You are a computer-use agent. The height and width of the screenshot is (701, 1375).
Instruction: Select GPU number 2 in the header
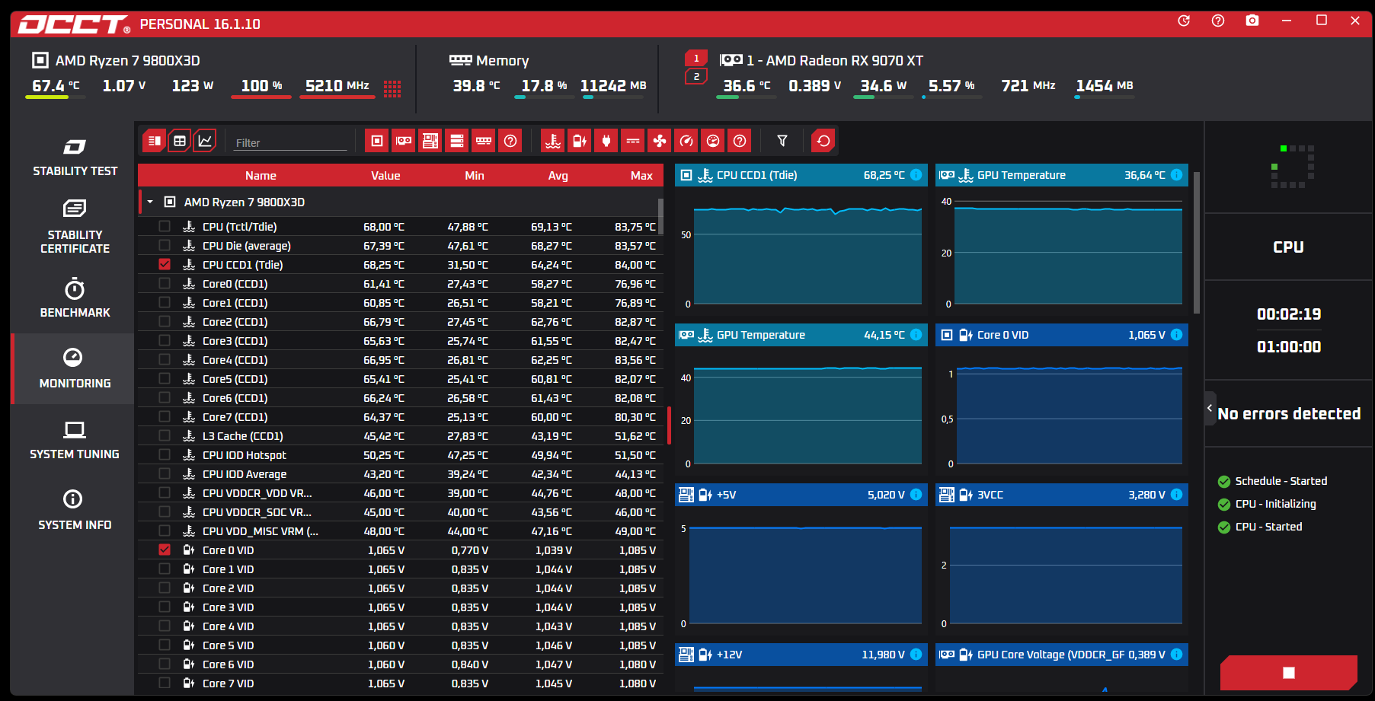(696, 76)
